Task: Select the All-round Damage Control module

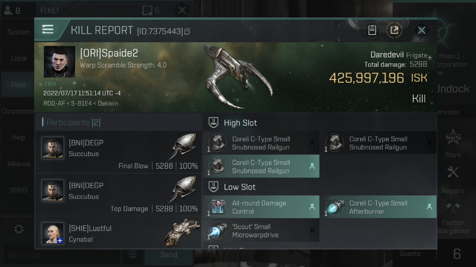Action: [261, 207]
